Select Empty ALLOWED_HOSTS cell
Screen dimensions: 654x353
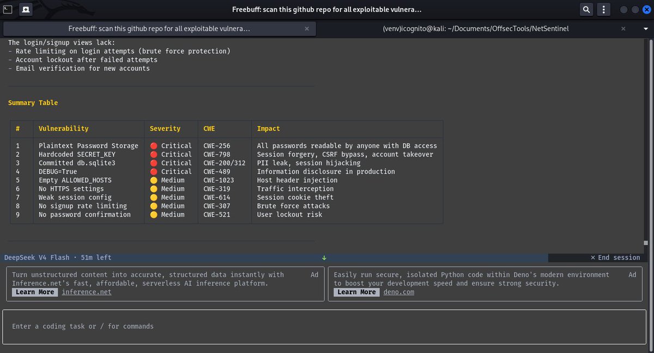(75, 180)
